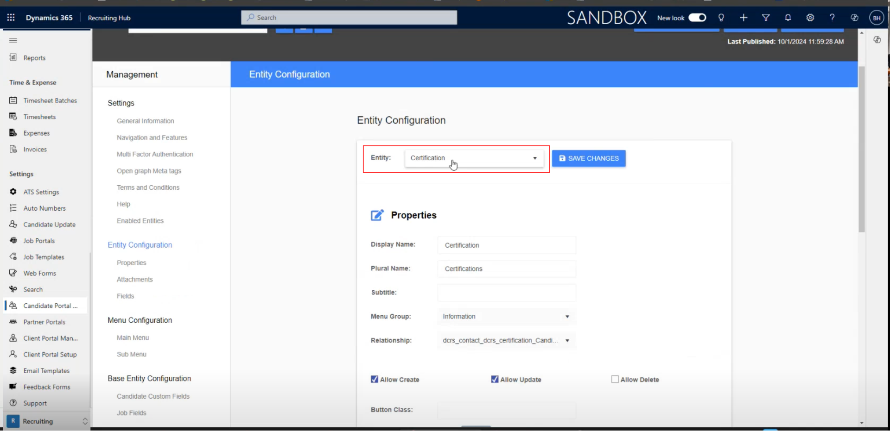Click the Button Class input field
Screen dimensions: 890x431
(x=507, y=410)
